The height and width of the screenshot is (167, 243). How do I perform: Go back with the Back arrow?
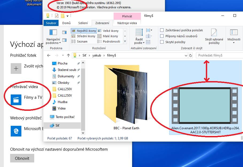[49, 55]
